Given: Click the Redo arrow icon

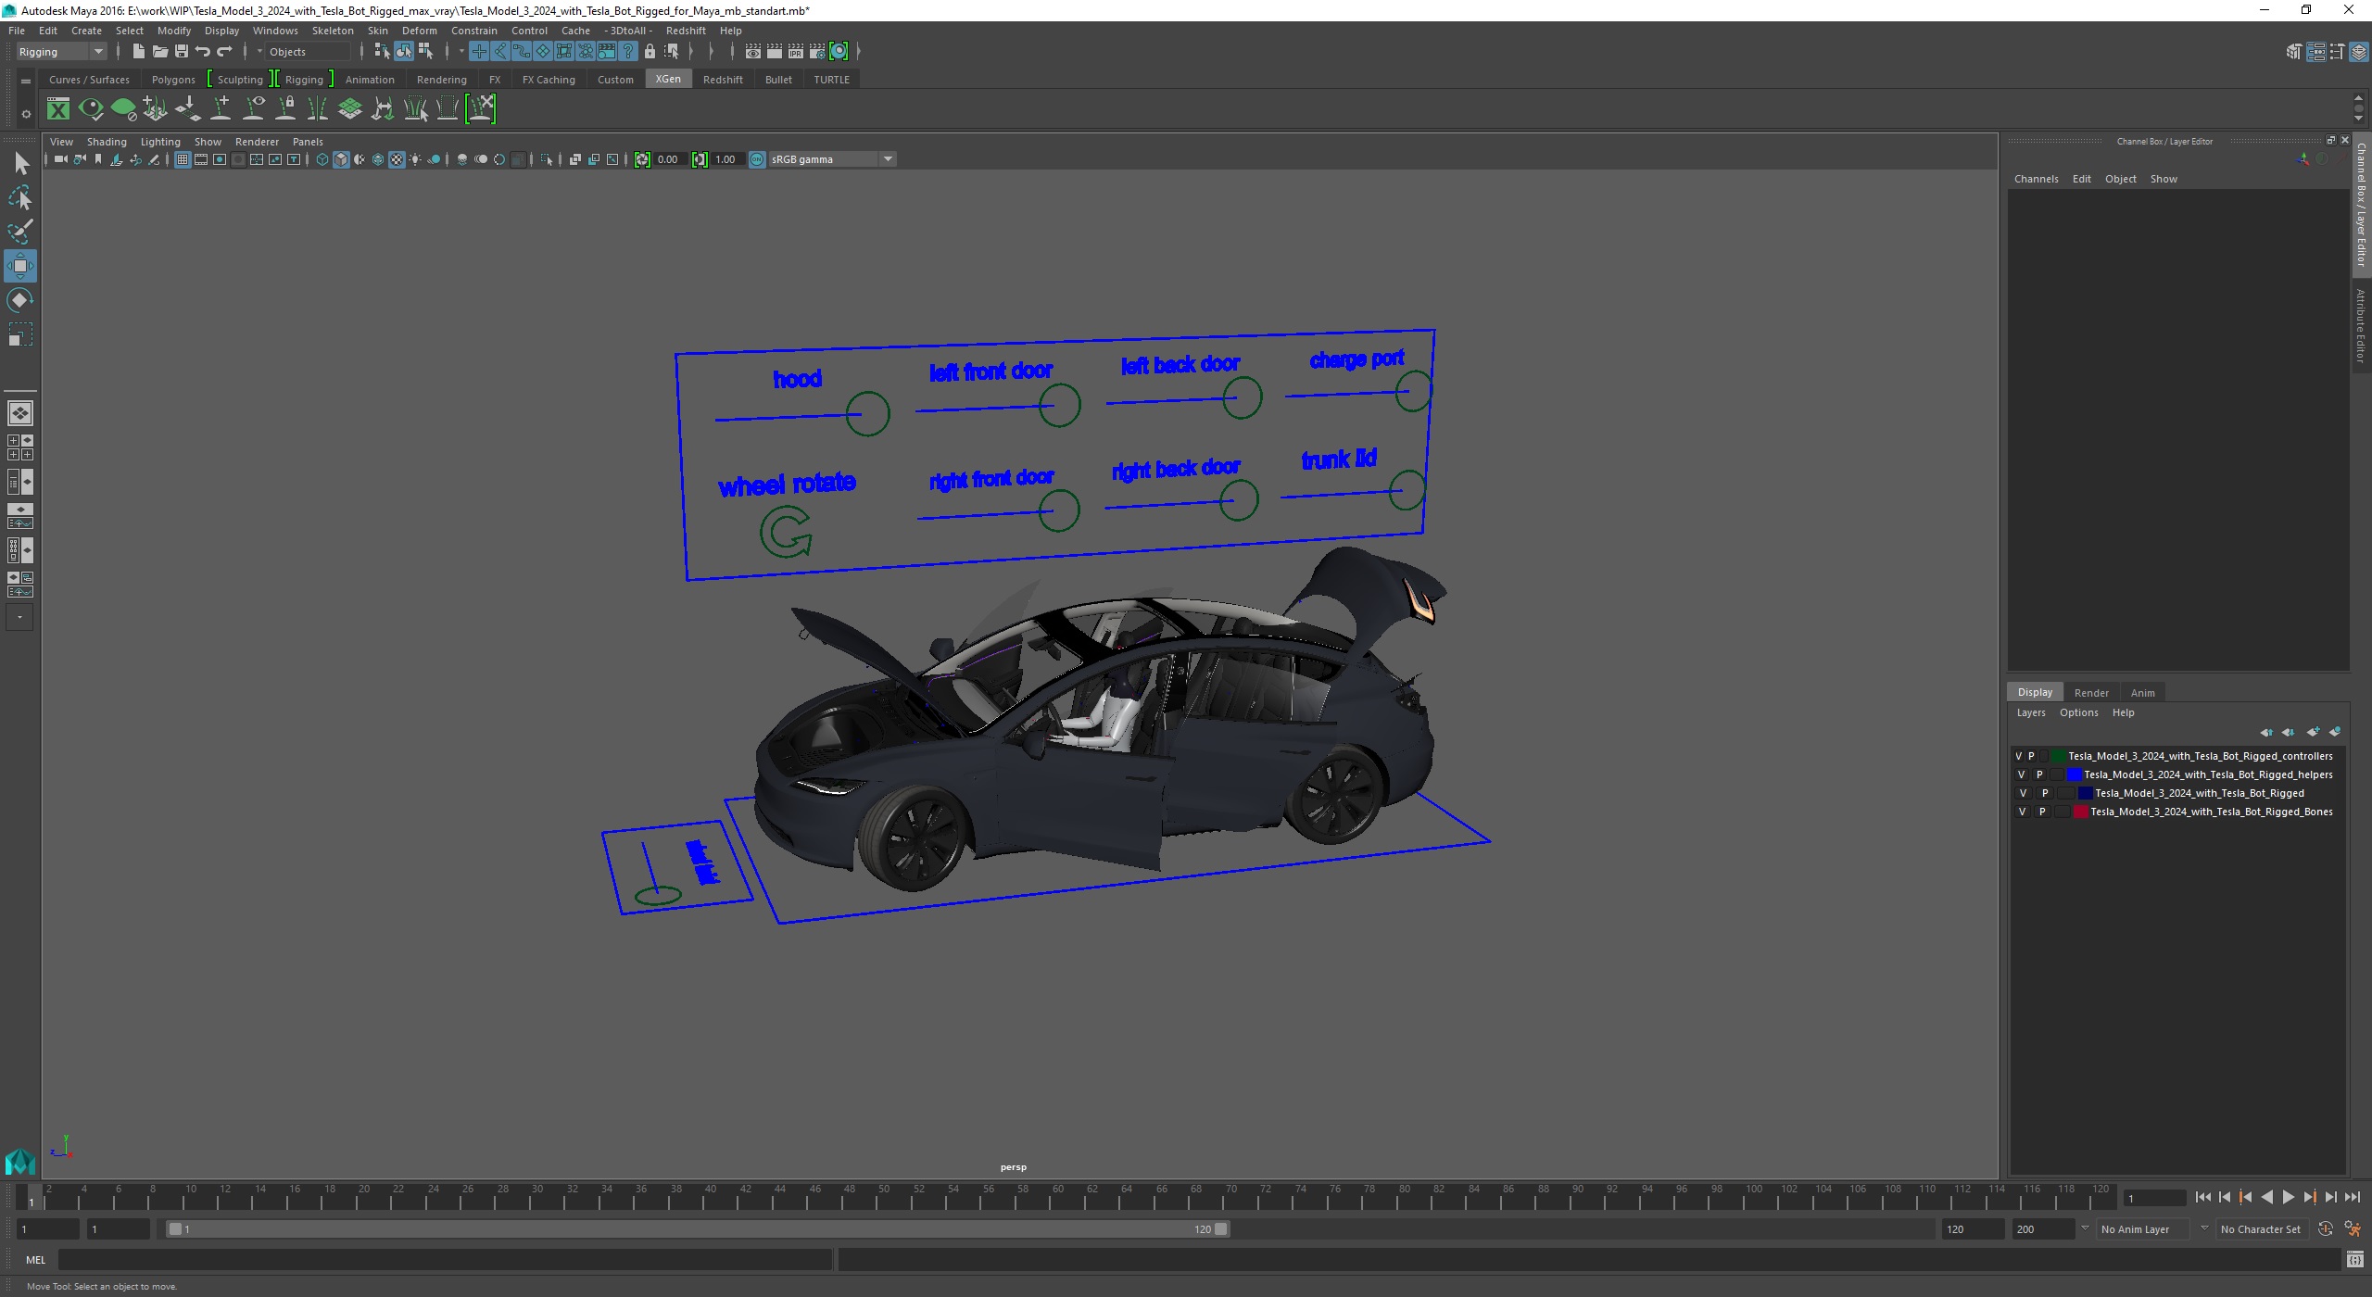Looking at the screenshot, I should click(224, 52).
